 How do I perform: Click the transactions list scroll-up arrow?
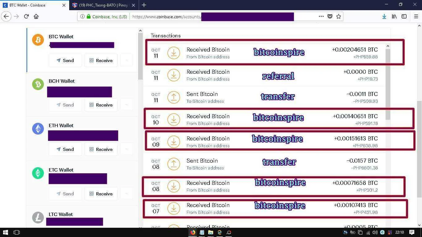388,46
